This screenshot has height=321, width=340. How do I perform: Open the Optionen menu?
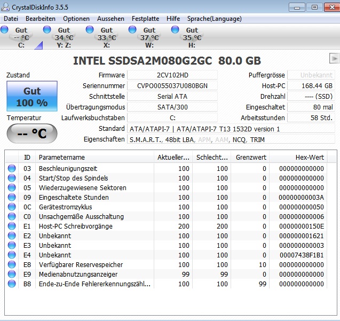coord(76,19)
